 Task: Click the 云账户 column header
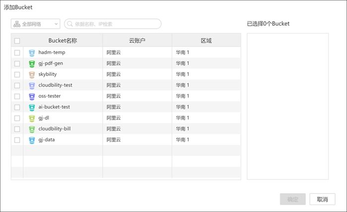click(137, 40)
